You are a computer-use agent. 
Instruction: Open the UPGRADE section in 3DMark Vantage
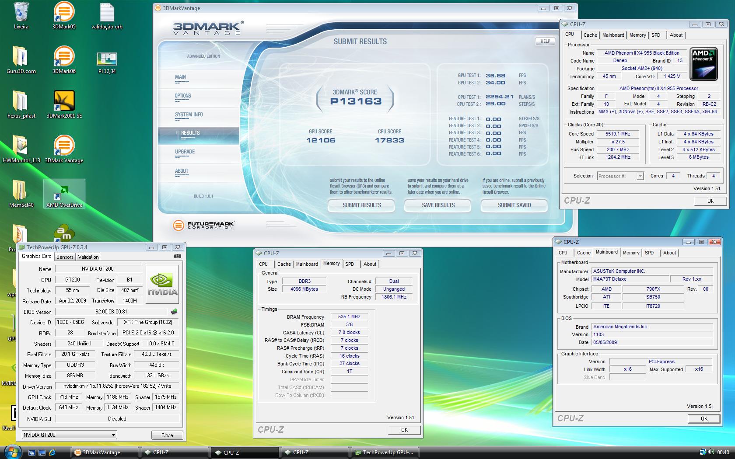click(185, 152)
